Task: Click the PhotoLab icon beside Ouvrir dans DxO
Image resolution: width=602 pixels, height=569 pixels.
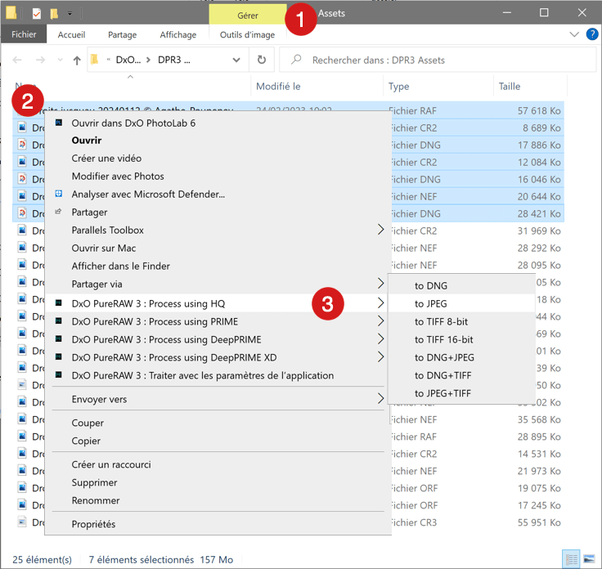Action: tap(59, 123)
